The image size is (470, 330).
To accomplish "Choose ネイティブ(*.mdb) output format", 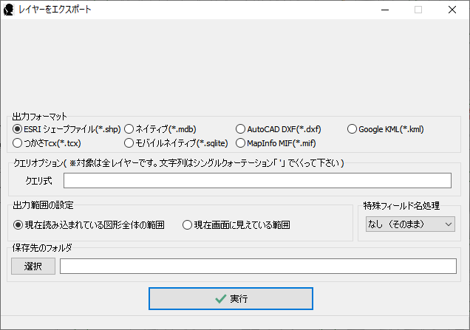I will coord(129,129).
